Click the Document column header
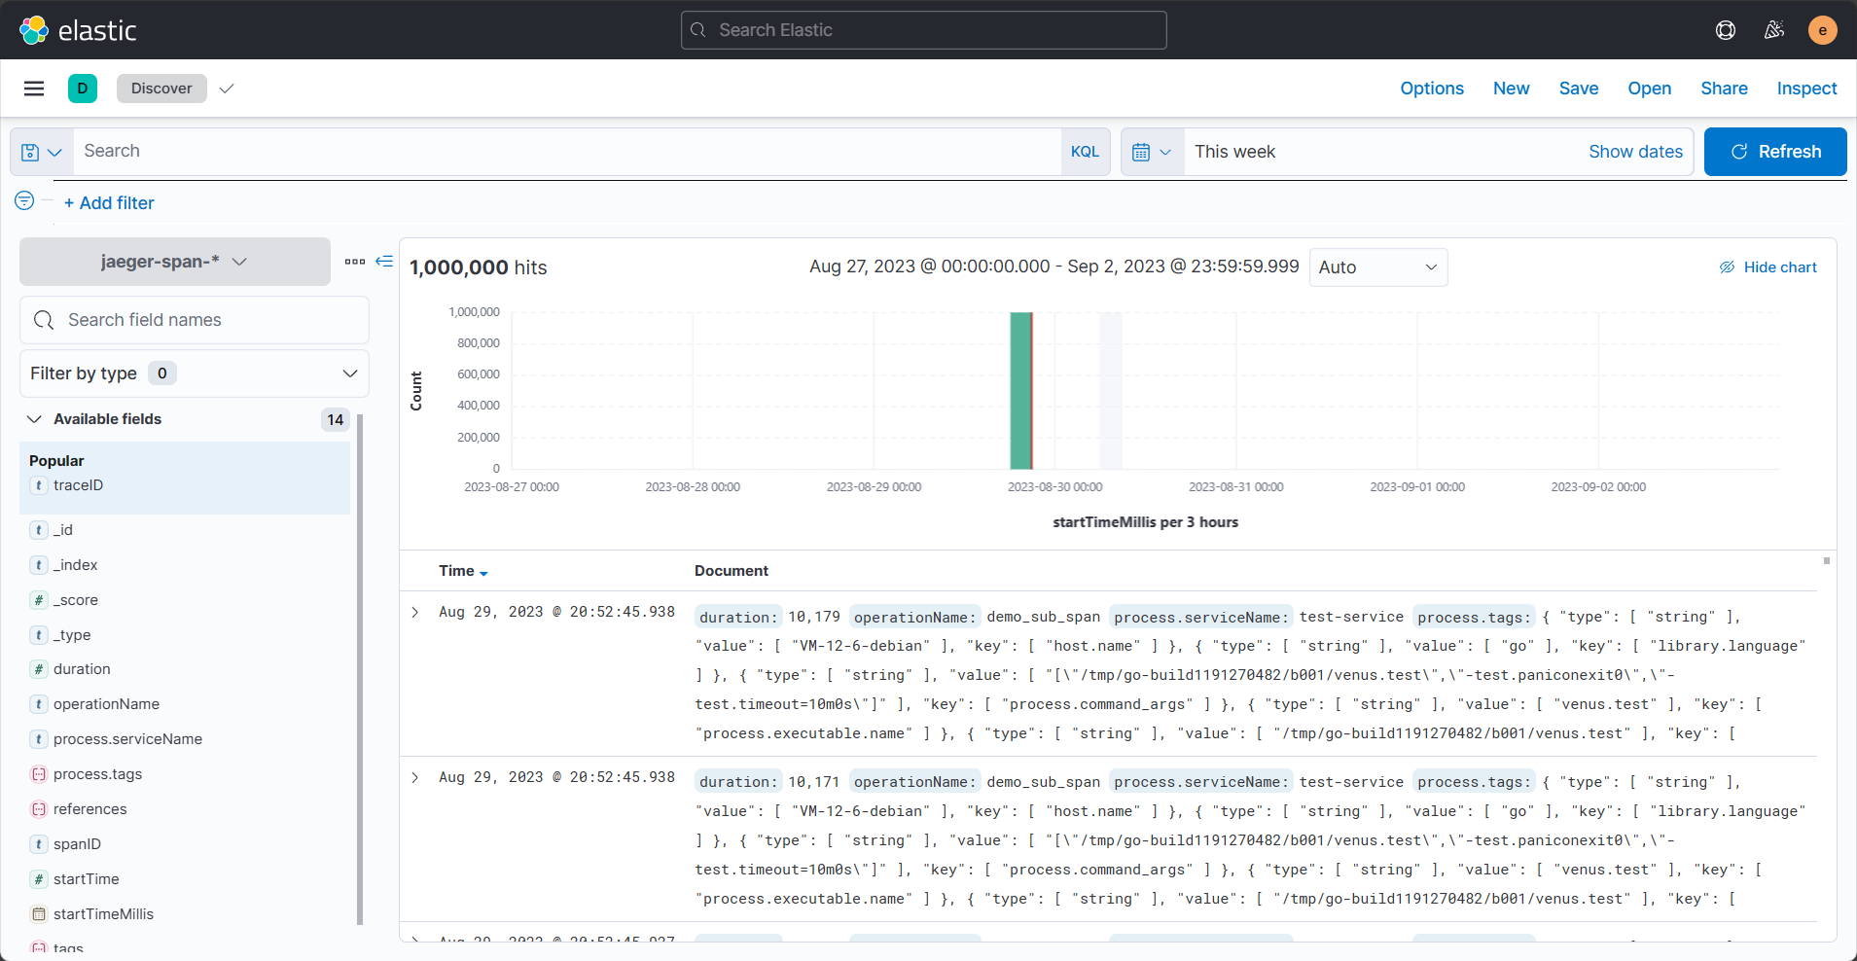 [x=732, y=571]
